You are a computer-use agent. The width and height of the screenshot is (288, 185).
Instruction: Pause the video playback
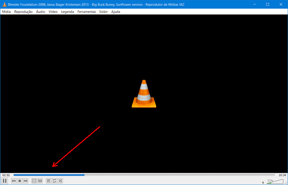pos(4,181)
